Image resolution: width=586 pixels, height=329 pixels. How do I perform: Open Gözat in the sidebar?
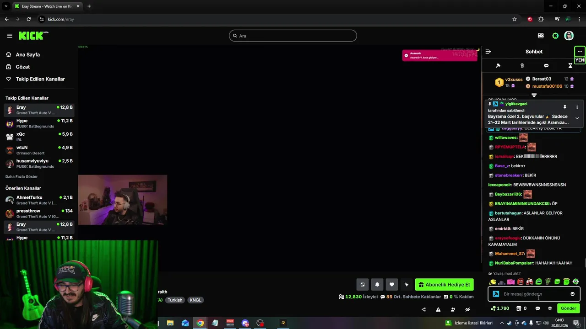(x=23, y=67)
